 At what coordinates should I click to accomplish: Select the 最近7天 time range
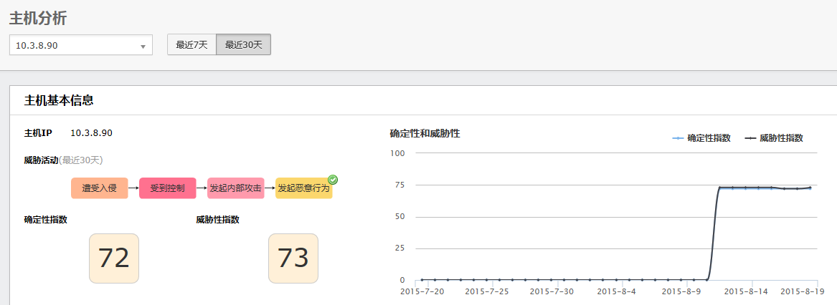pos(191,44)
